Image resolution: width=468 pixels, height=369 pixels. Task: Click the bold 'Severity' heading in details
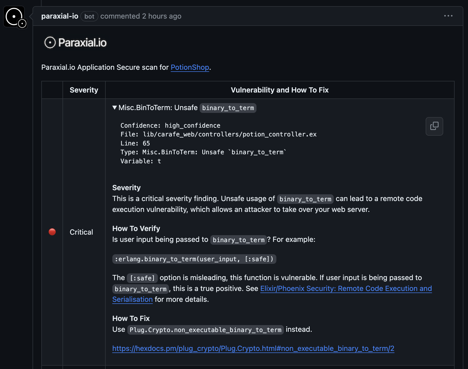tap(126, 188)
